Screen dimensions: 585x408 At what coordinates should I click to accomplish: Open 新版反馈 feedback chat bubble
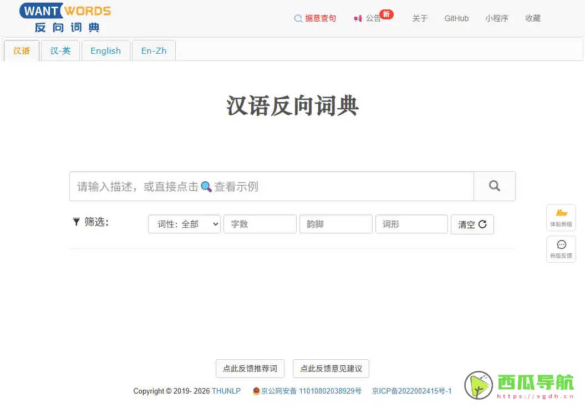[x=561, y=248]
